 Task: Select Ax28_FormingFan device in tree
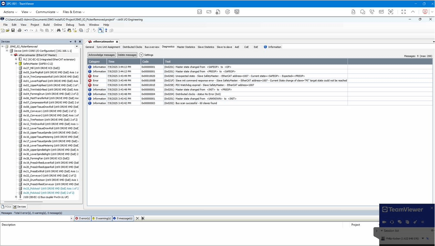pyautogui.click(x=46, y=158)
